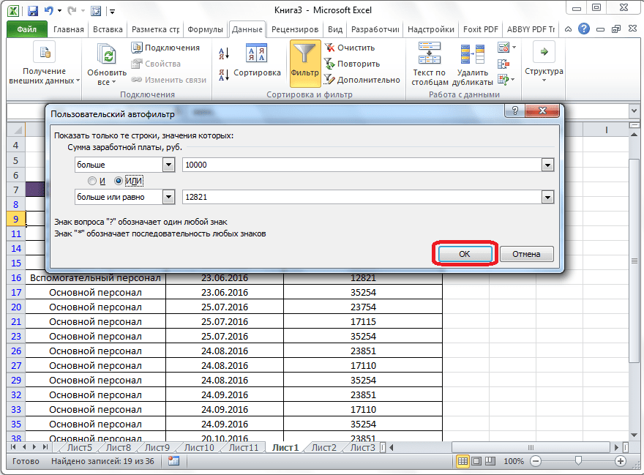This screenshot has height=475, width=644.
Task: Open the 'больше' condition dropdown
Action: (x=169, y=165)
